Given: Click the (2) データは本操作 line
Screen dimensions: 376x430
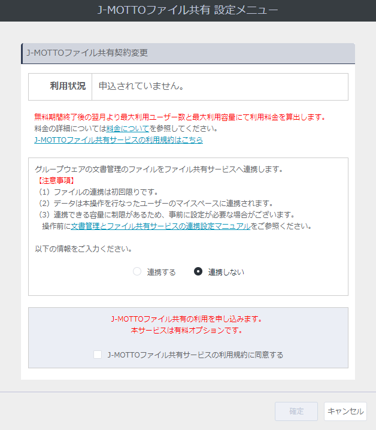Looking at the screenshot, I should coord(156,203).
